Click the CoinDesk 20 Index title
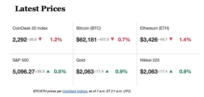Image resolution: width=204 pixels, height=97 pixels. pyautogui.click(x=30, y=28)
